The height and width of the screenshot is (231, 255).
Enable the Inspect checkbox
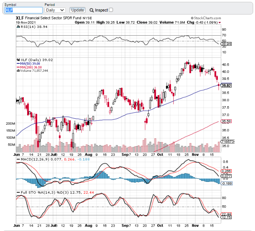(x=111, y=10)
